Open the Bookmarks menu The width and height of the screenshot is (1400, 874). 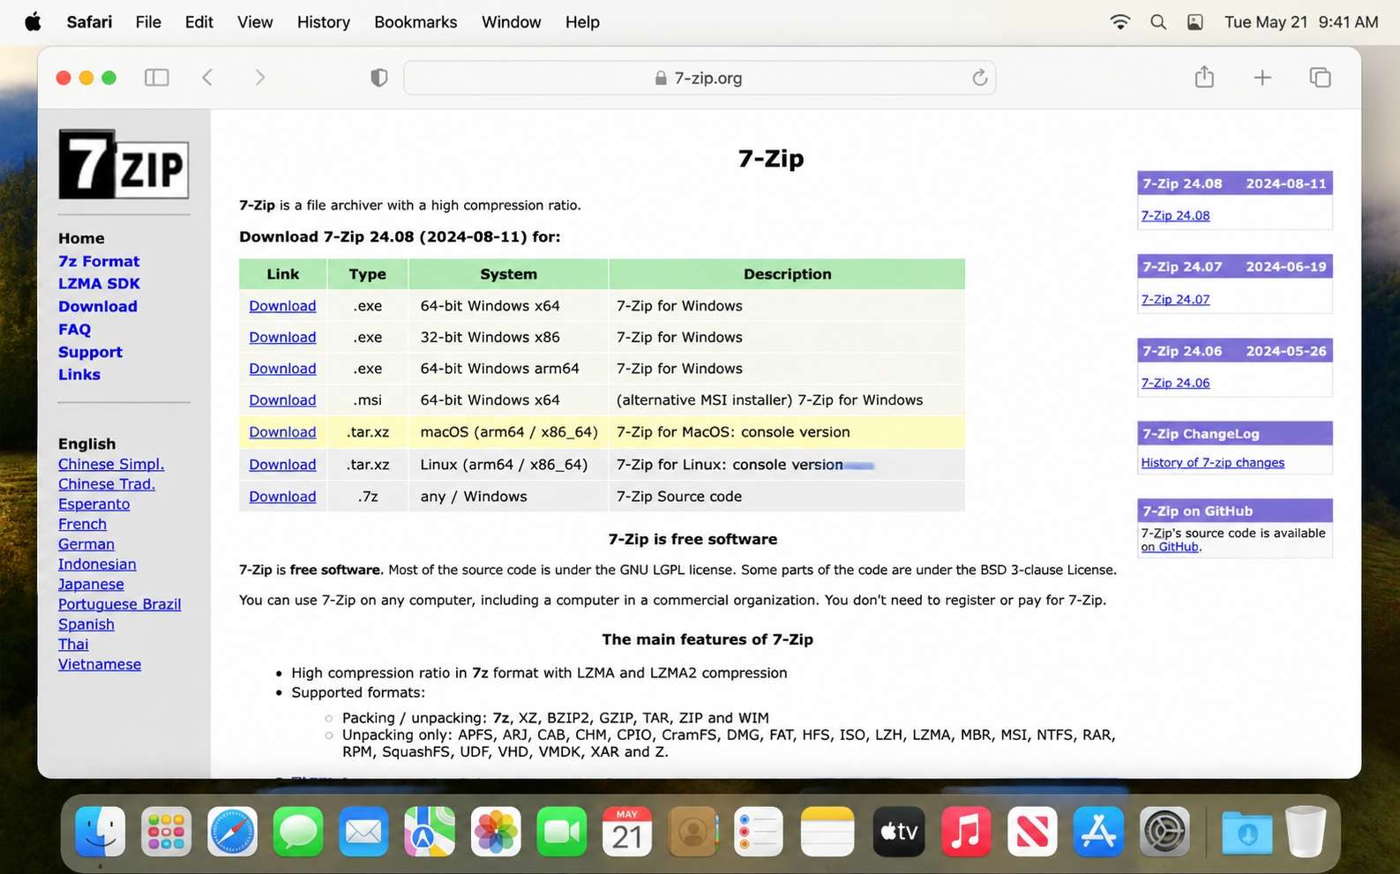(x=416, y=22)
